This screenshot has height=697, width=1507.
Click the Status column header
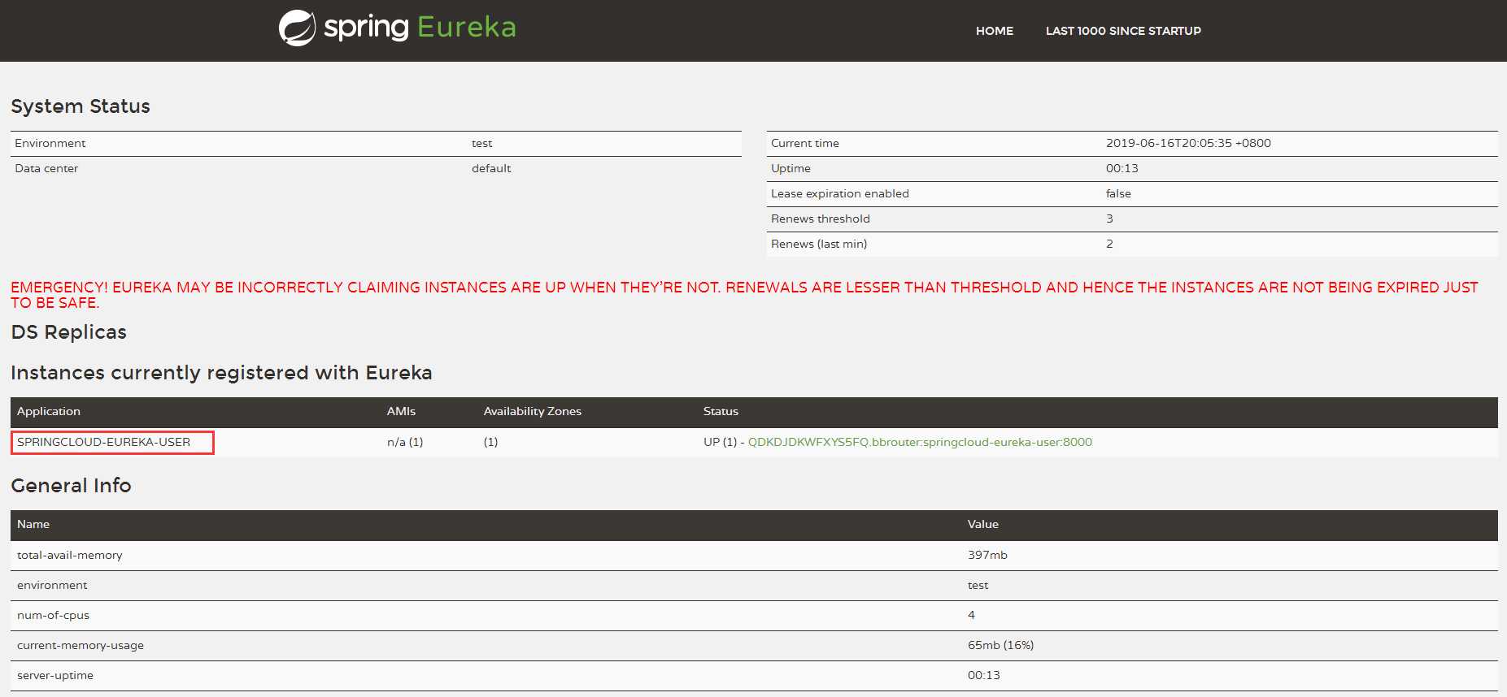[721, 411]
